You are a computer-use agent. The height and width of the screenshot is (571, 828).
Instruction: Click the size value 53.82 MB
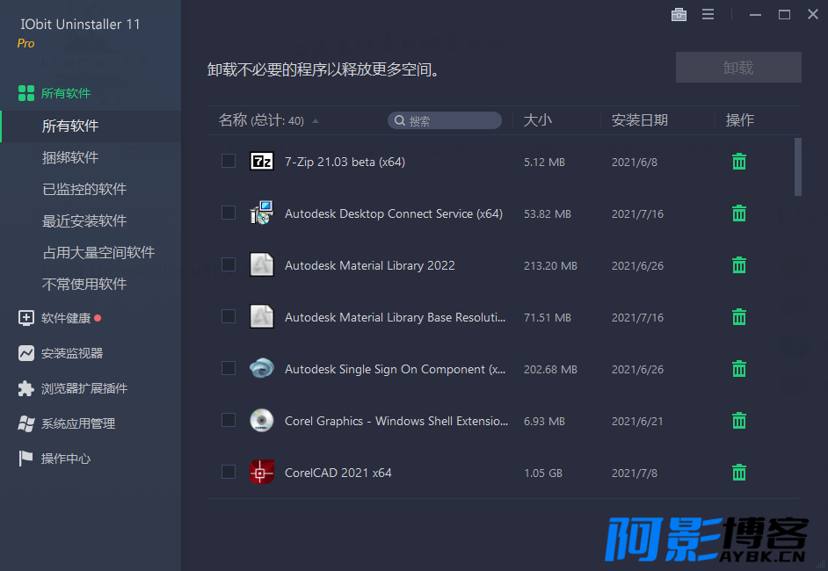tap(547, 213)
